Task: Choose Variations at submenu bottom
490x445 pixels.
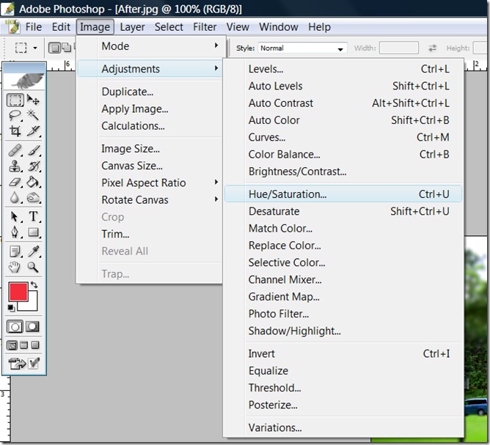Action: (343, 428)
